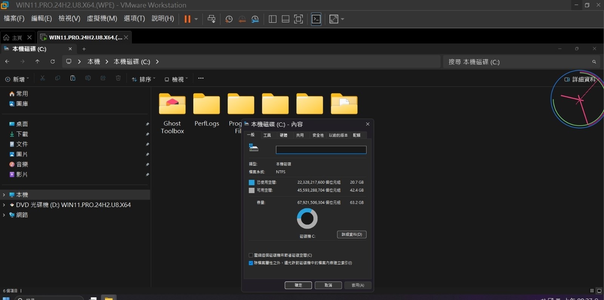Open the power options arrow next to pause
Screen dimensions: 604x300
pos(196,19)
